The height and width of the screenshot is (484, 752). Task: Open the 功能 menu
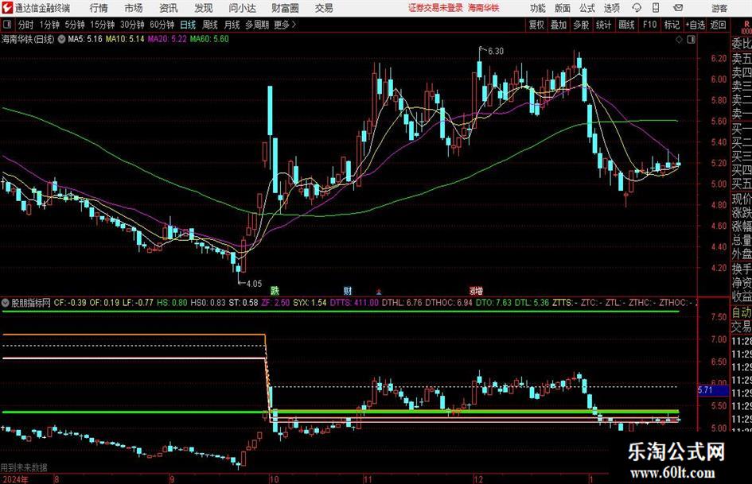pos(538,8)
